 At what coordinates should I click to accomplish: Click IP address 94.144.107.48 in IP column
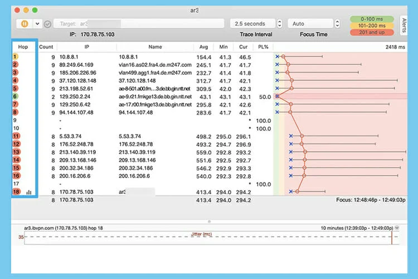tap(76, 113)
